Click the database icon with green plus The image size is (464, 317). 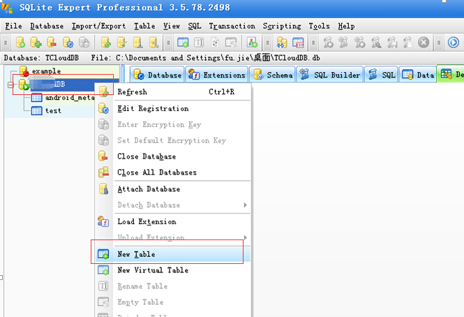coord(36,43)
